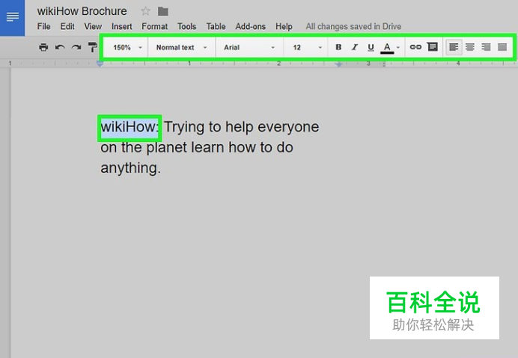Image resolution: width=518 pixels, height=358 pixels.
Task: Open the font size 12 dropdown
Action: click(x=307, y=48)
